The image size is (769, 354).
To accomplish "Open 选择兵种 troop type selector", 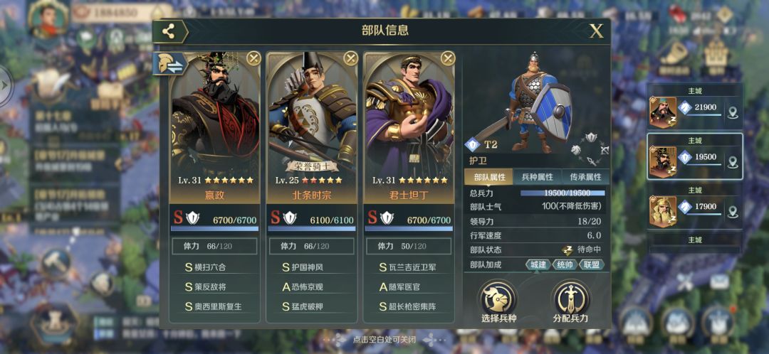I will pos(498,303).
